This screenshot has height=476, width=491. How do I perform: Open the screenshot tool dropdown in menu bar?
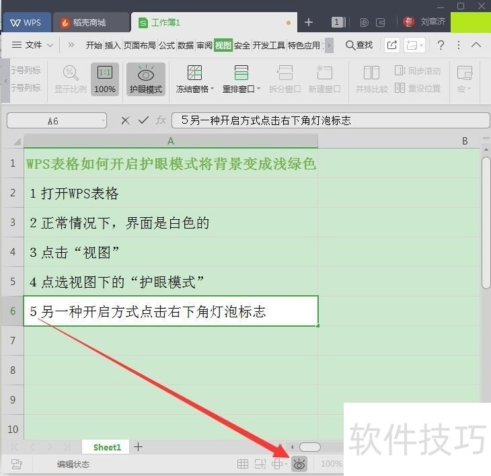click(x=414, y=45)
